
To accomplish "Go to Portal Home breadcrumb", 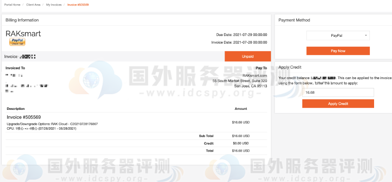I will pos(12,5).
